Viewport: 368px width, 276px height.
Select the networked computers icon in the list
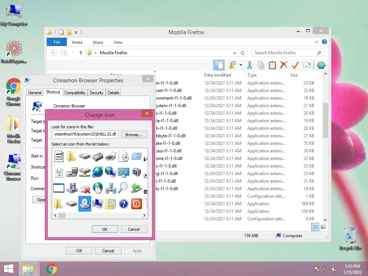[x=110, y=188]
